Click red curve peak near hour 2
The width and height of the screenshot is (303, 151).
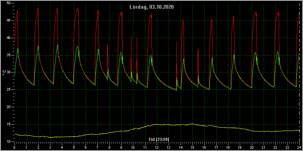tap(38, 9)
